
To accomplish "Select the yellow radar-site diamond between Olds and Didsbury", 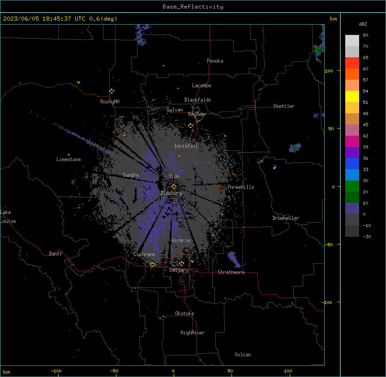I will pos(174,187).
